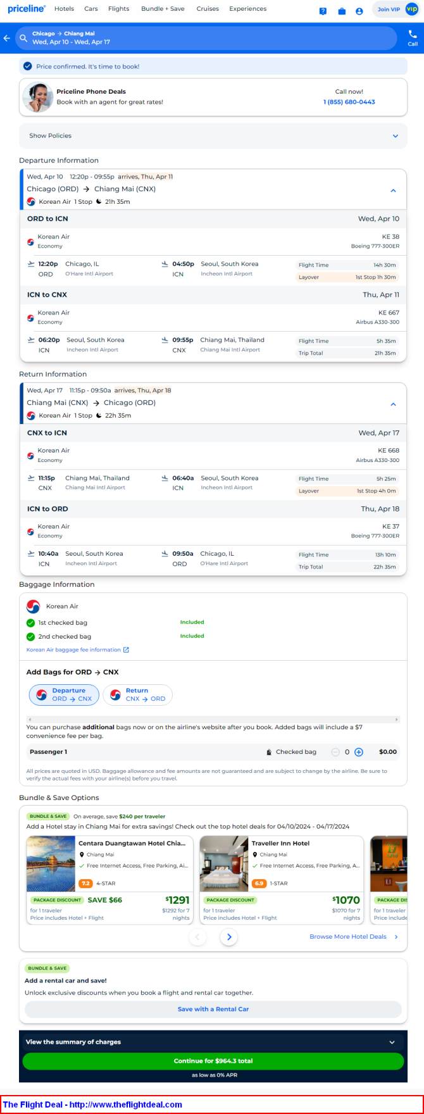The height and width of the screenshot is (1114, 424).
Task: Click the $1070 Traveller Inn package price
Action: click(x=346, y=900)
